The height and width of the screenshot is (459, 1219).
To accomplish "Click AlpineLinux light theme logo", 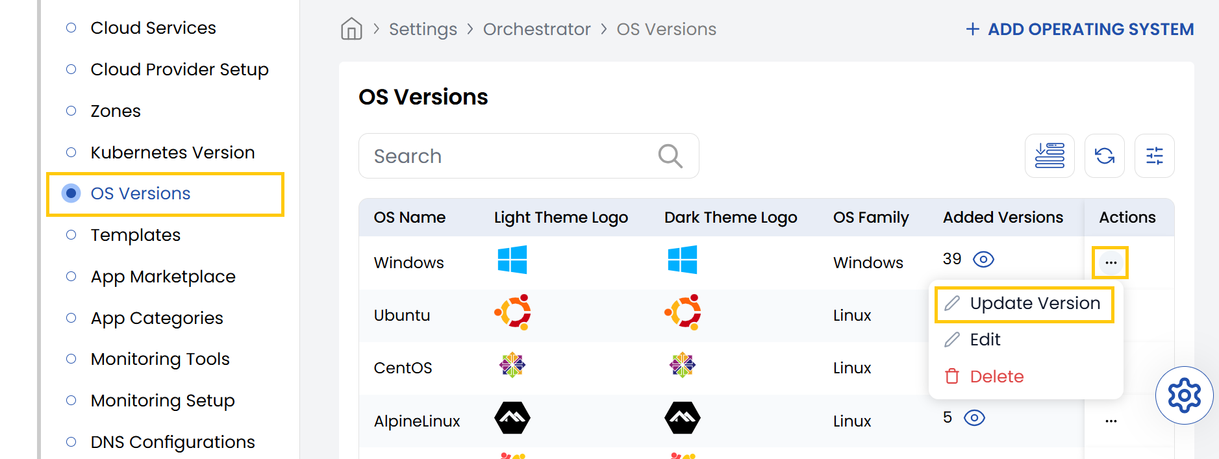I will 512,418.
